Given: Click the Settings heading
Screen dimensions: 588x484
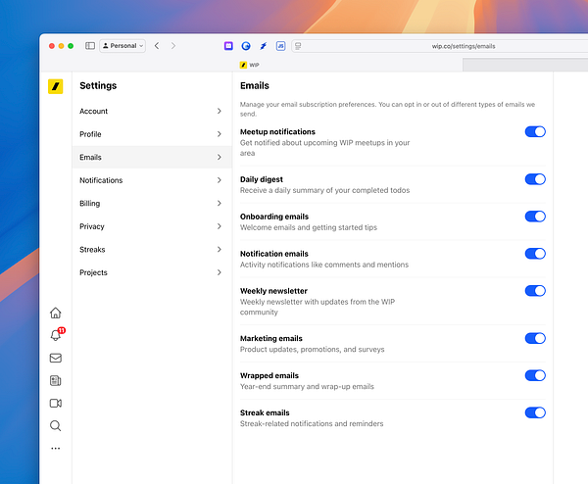Looking at the screenshot, I should 98,85.
